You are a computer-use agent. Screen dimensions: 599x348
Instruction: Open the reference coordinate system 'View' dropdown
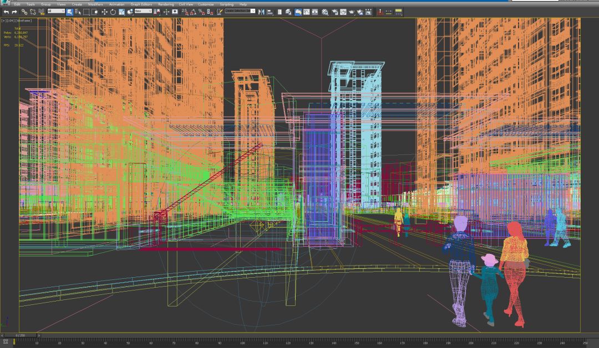[x=143, y=11]
